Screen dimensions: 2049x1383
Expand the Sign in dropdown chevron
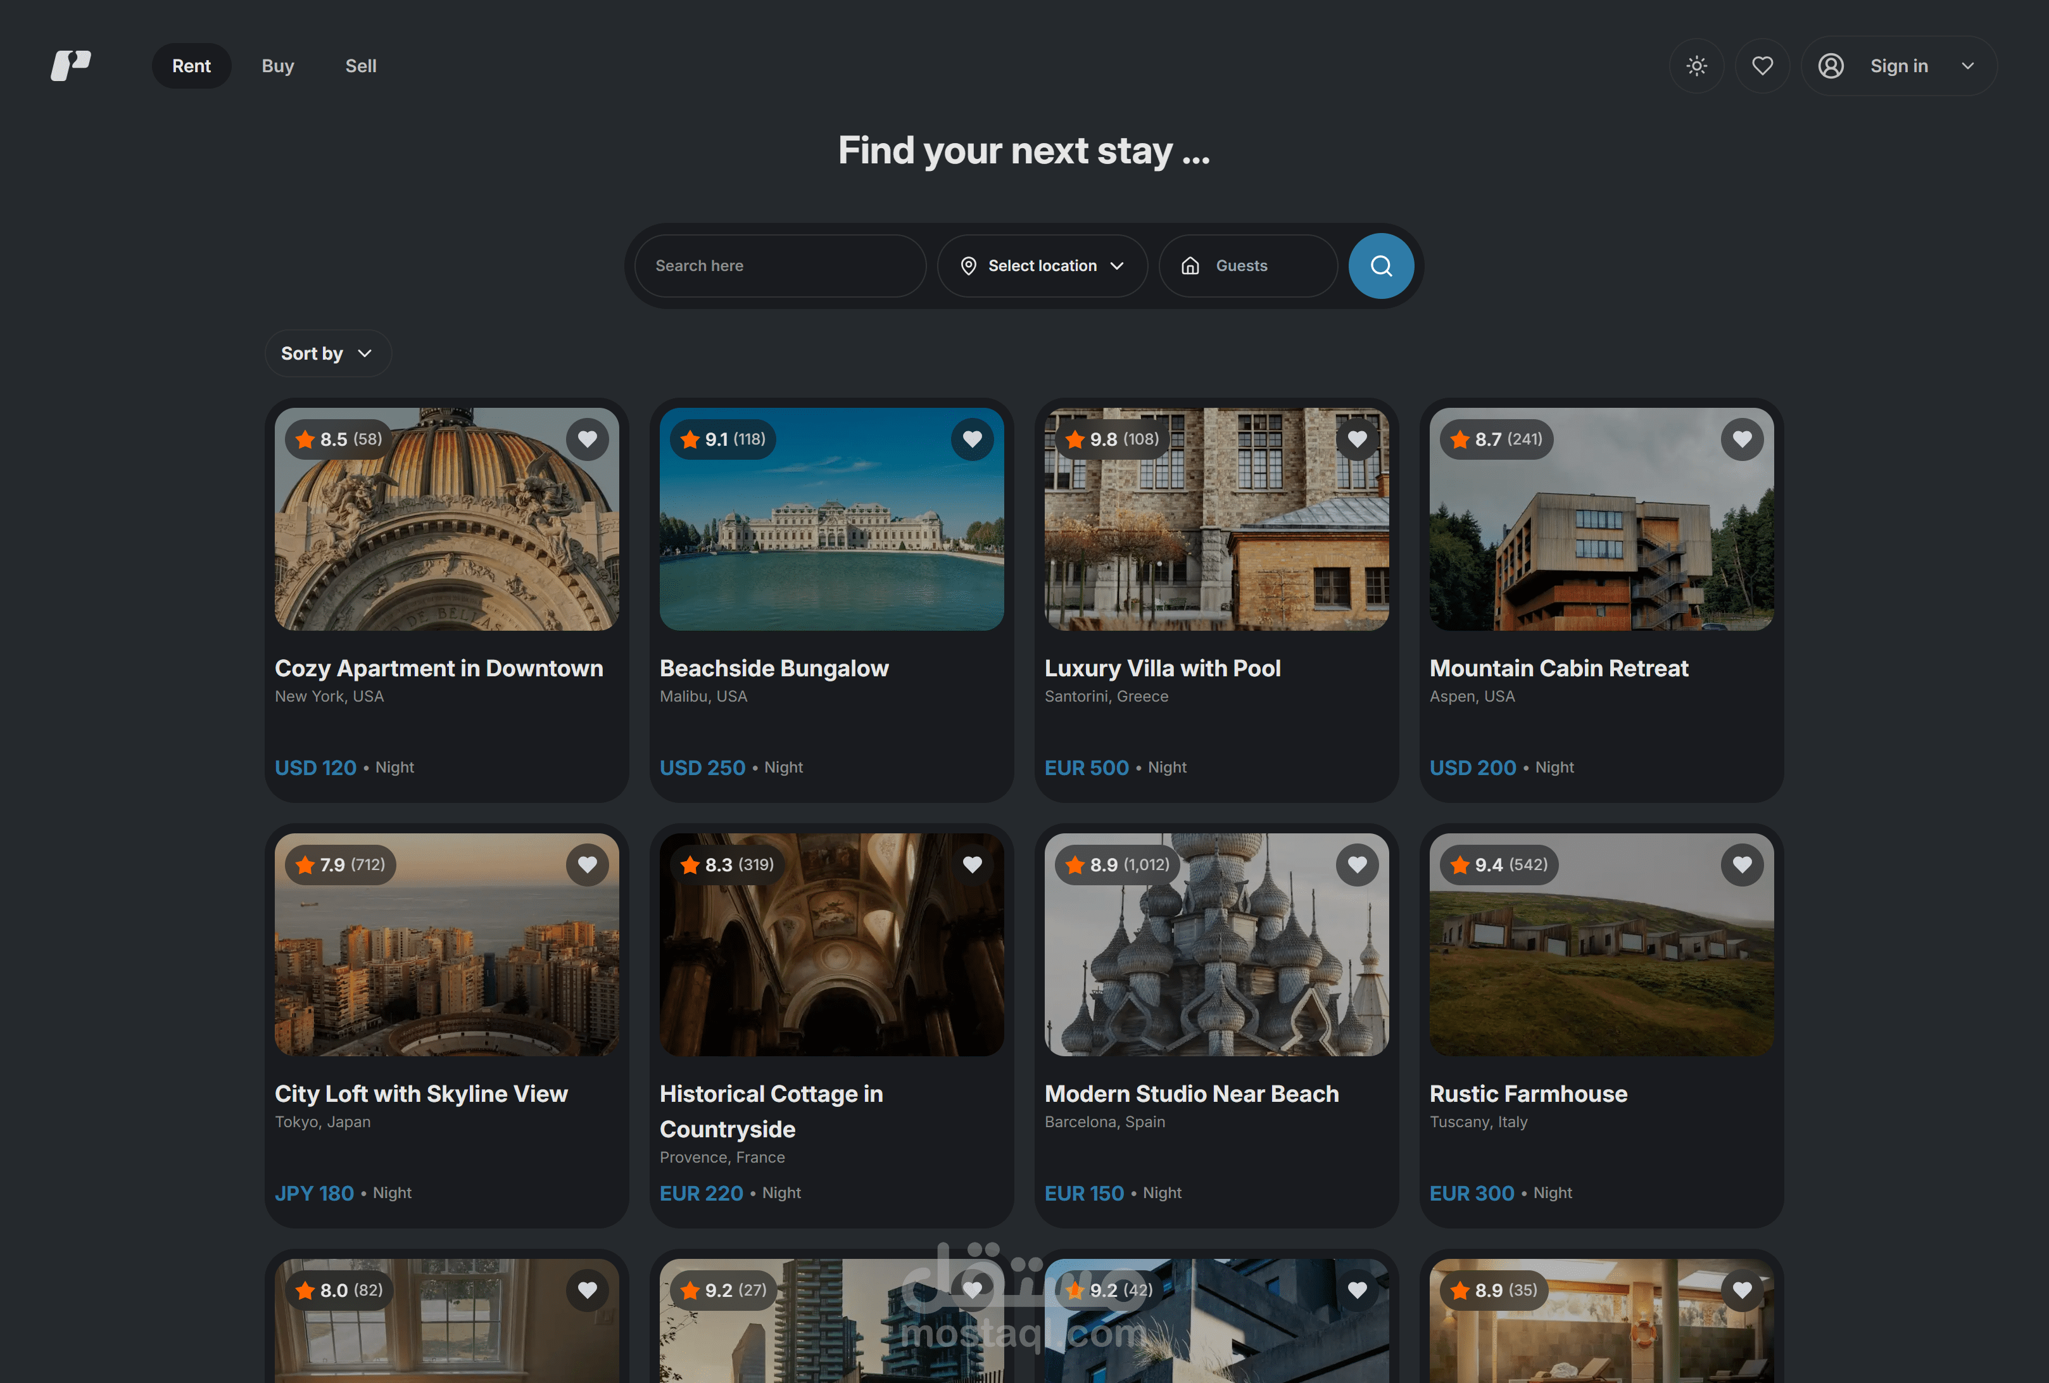click(1968, 66)
